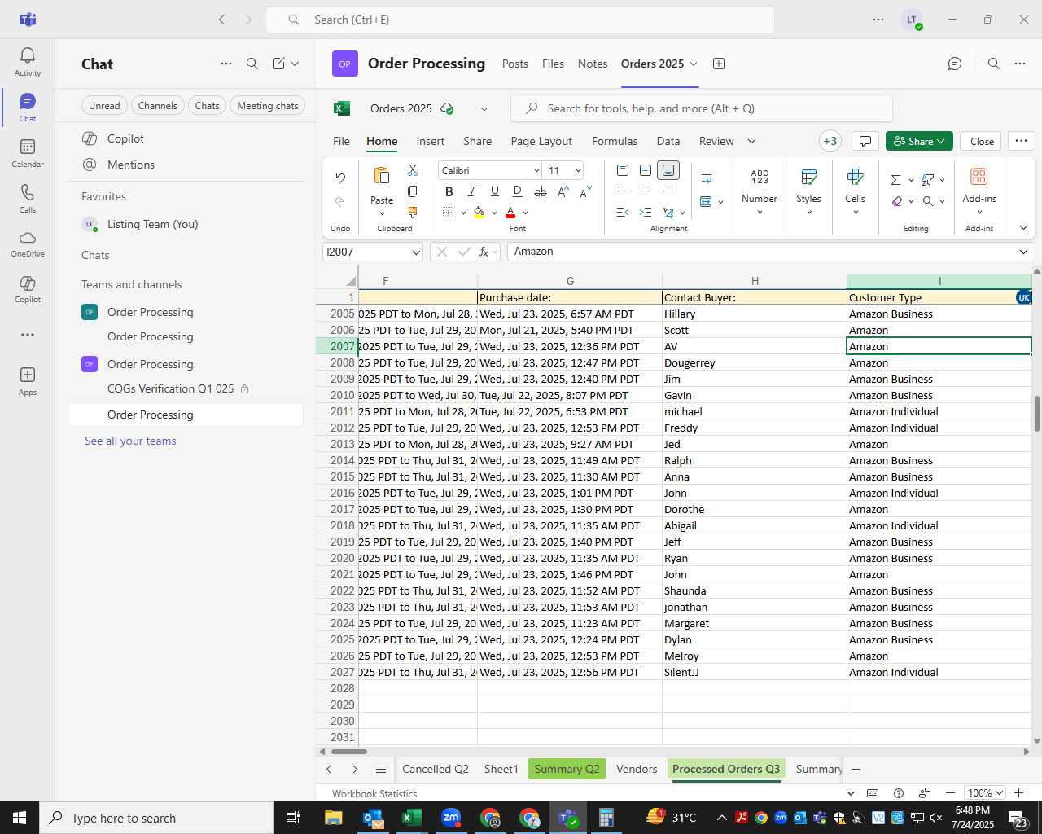Click the red Font Color swatch

(510, 213)
